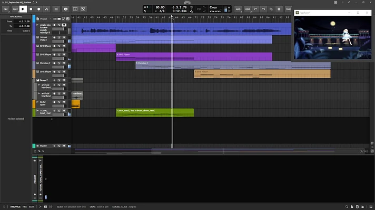375x210 pixels.
Task: Click the SWAM Viola 3 volume fader
Action: (60, 41)
